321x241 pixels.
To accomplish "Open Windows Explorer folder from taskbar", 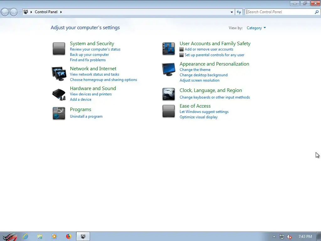I will click(40, 237).
